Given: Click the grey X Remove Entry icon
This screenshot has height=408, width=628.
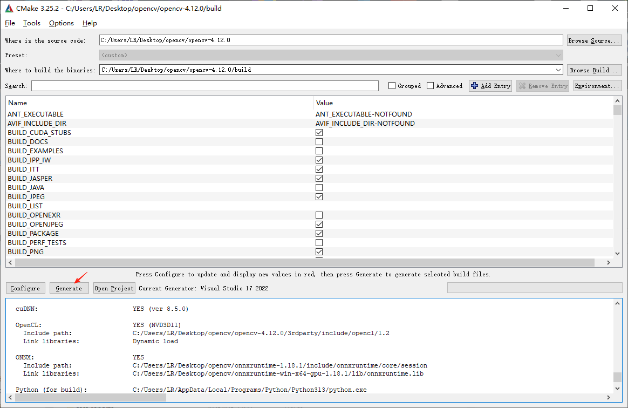Looking at the screenshot, I should point(522,86).
